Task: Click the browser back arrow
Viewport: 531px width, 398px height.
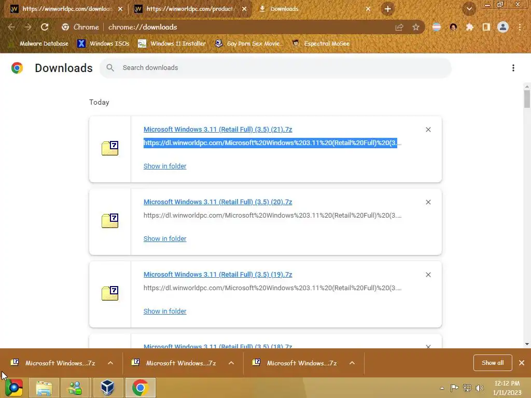Action: click(11, 27)
